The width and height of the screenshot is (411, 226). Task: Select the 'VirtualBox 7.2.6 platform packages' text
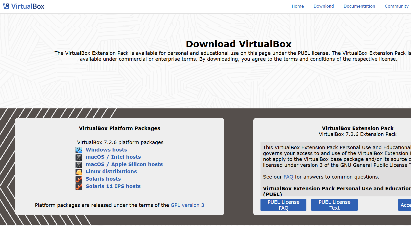click(120, 142)
